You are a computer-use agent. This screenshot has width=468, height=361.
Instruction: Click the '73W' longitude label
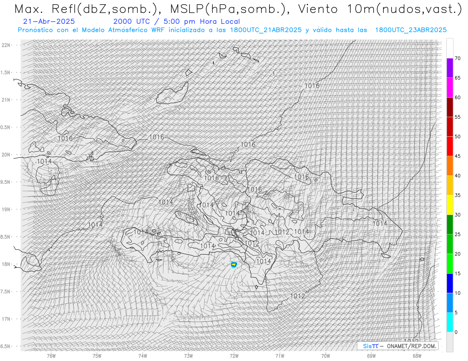pos(188,356)
